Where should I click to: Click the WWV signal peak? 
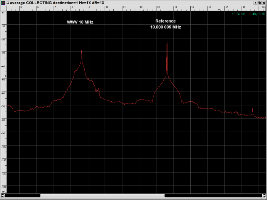pyautogui.click(x=82, y=51)
